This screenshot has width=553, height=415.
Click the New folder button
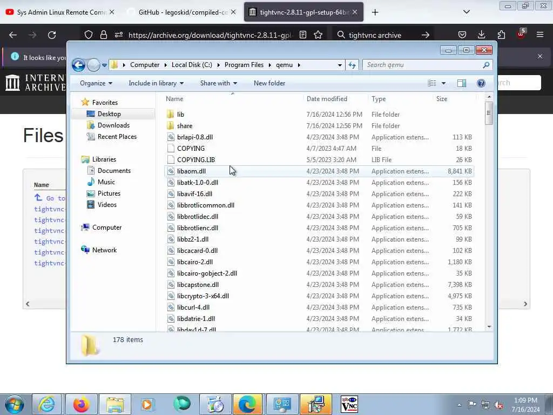pos(269,83)
